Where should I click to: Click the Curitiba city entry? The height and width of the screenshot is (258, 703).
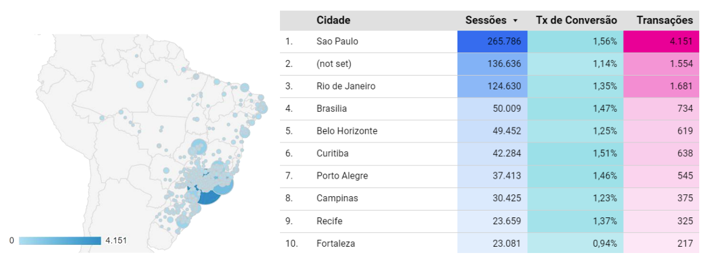click(332, 154)
